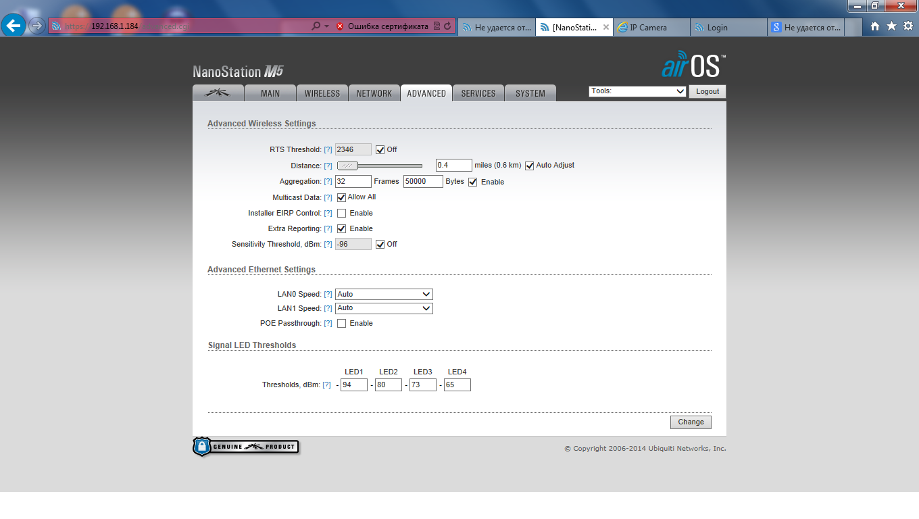Enable POE Passthrough checkbox
919x519 pixels.
click(341, 323)
